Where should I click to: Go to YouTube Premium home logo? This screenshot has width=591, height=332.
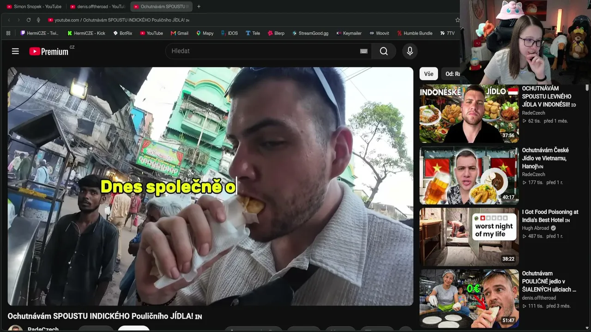click(49, 51)
